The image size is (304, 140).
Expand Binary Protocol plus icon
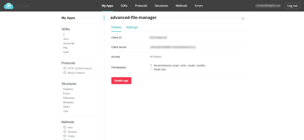click(65, 73)
